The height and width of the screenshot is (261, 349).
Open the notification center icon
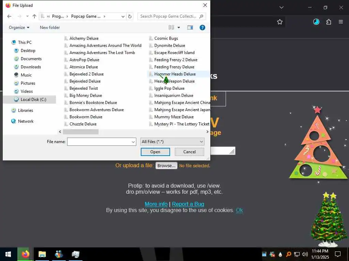(338, 254)
